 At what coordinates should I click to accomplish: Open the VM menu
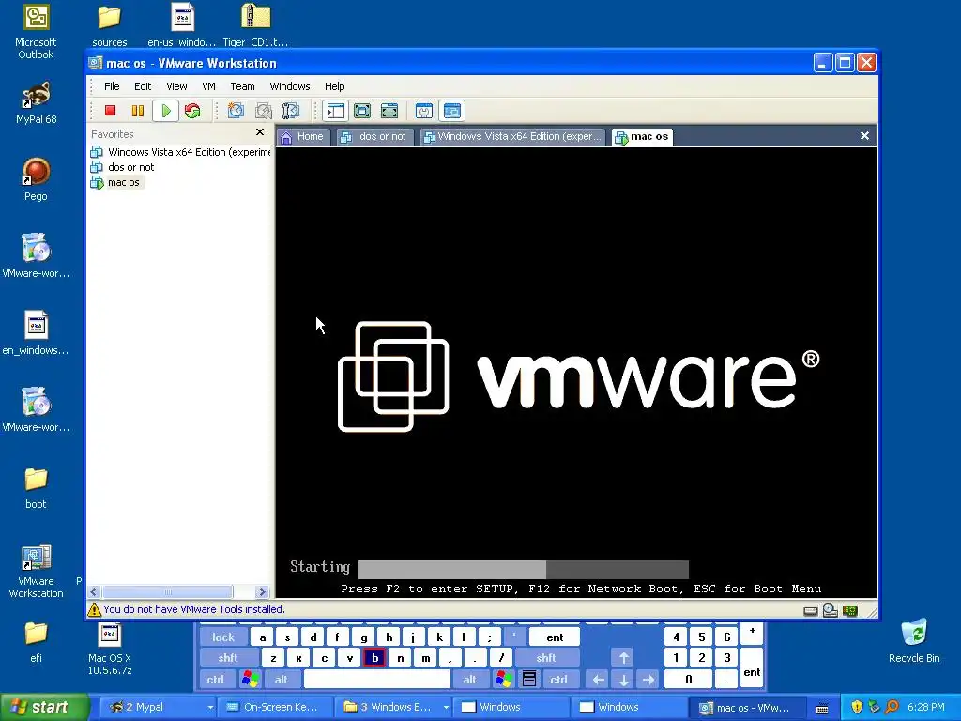click(x=209, y=86)
